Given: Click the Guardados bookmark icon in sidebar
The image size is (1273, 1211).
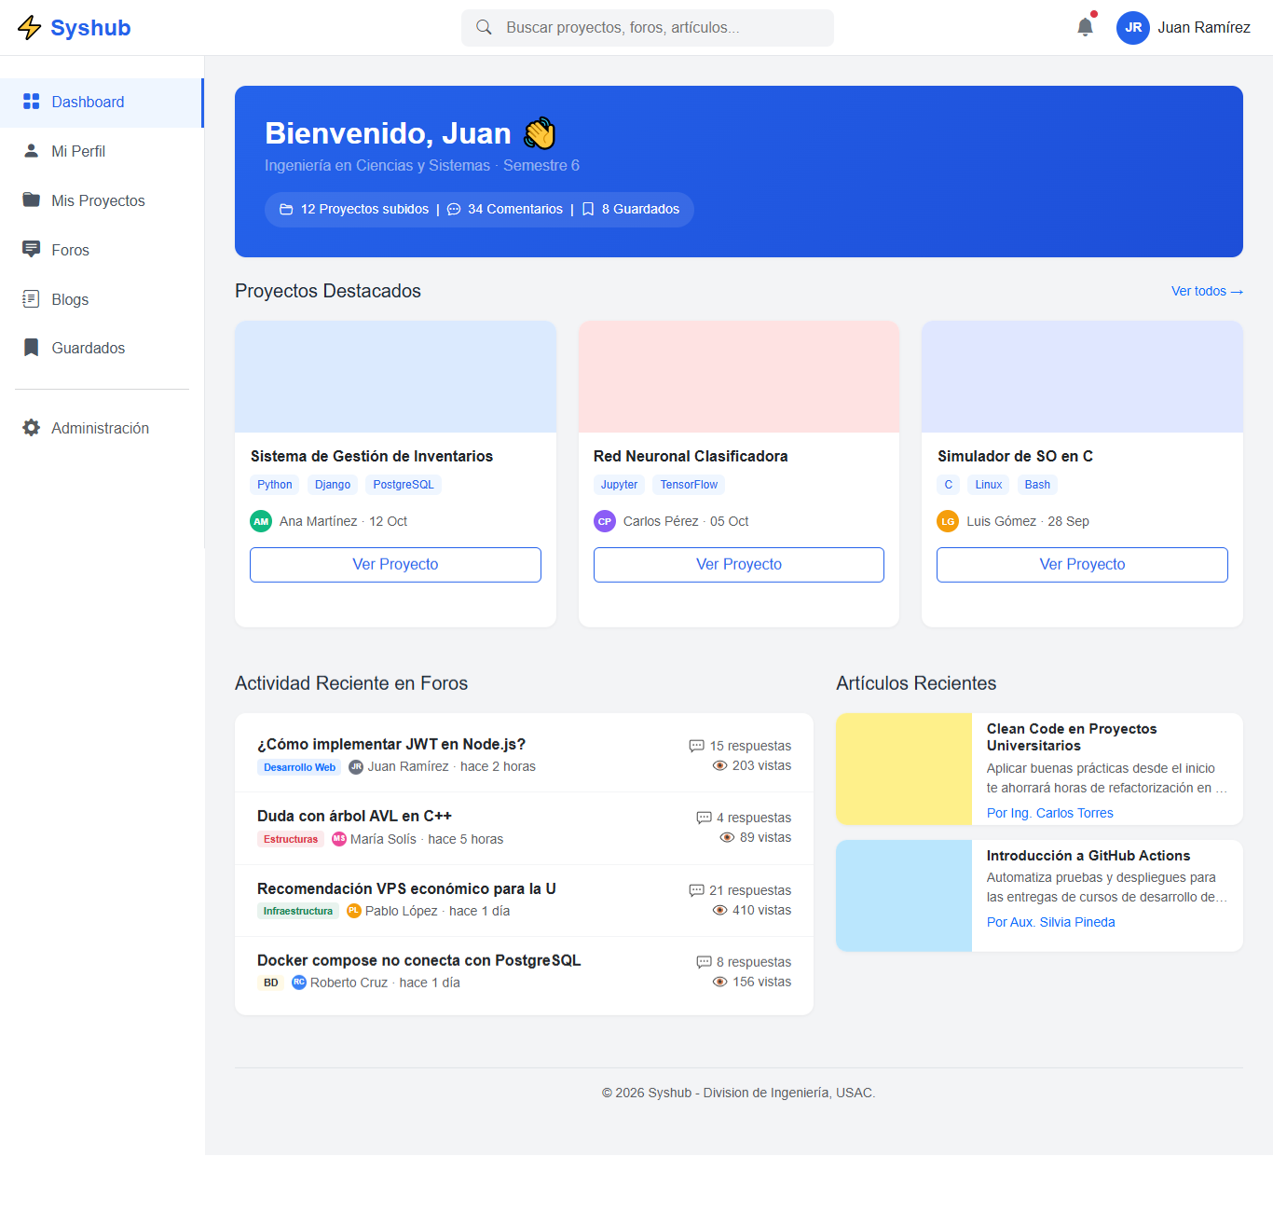Looking at the screenshot, I should pyautogui.click(x=32, y=348).
